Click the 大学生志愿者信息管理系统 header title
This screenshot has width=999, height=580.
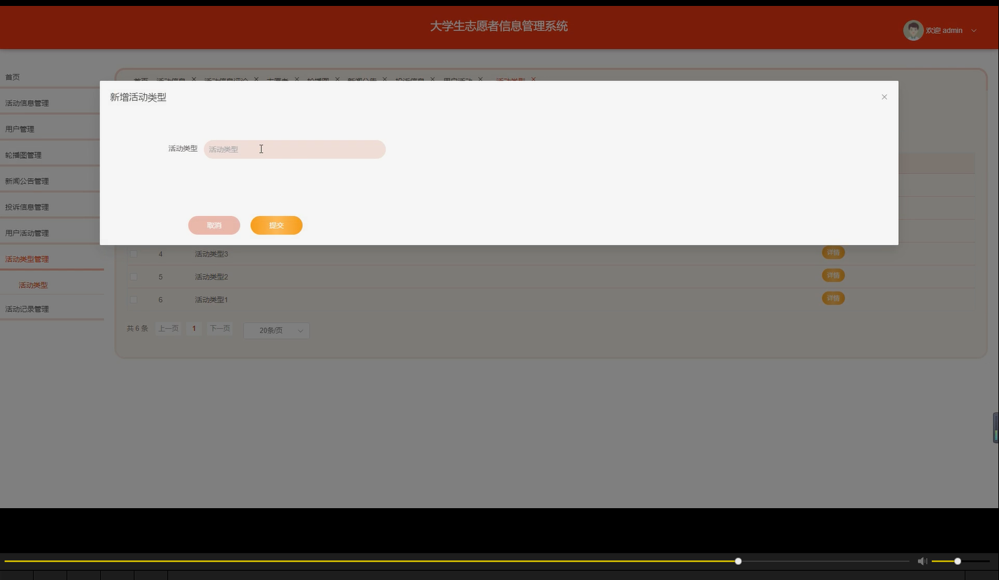(x=499, y=26)
